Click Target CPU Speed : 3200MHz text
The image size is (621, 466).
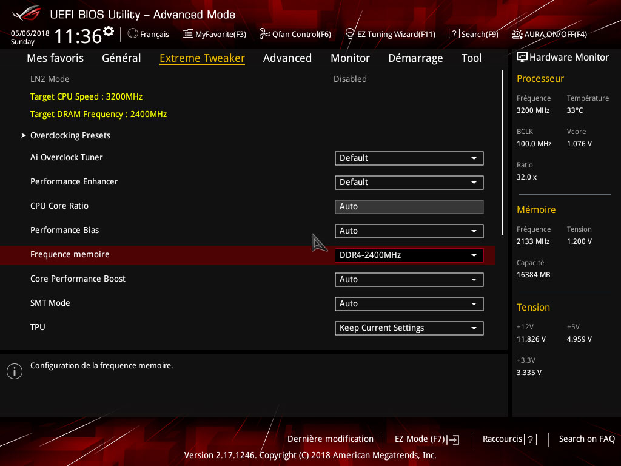click(86, 96)
